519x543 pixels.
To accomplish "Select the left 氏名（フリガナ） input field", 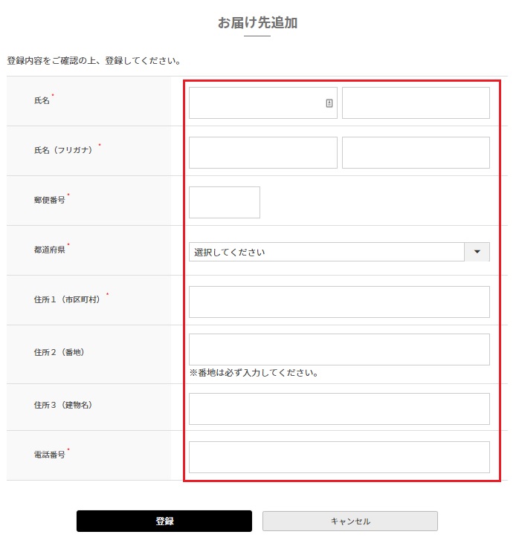I will tap(262, 152).
